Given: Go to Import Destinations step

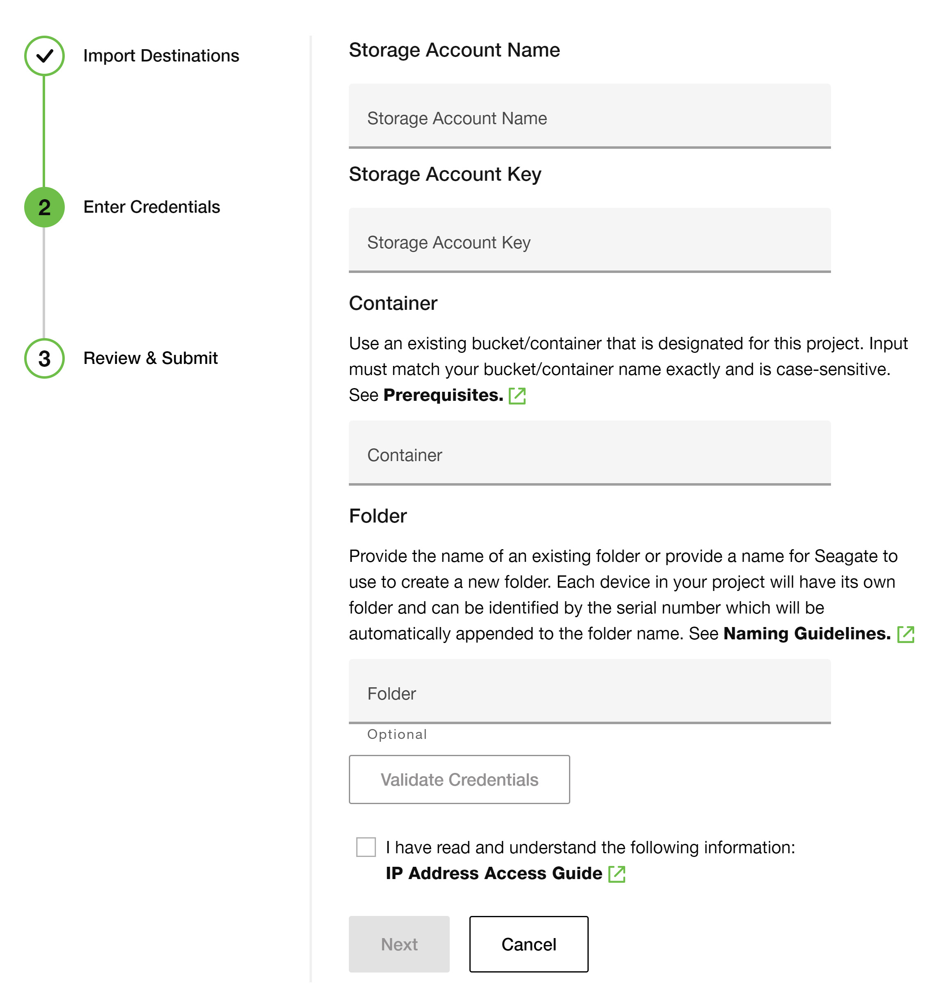Looking at the screenshot, I should point(161,56).
